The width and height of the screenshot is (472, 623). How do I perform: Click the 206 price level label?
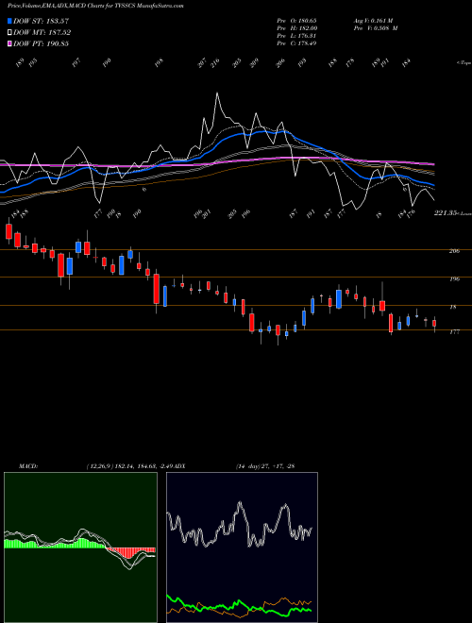pos(454,251)
